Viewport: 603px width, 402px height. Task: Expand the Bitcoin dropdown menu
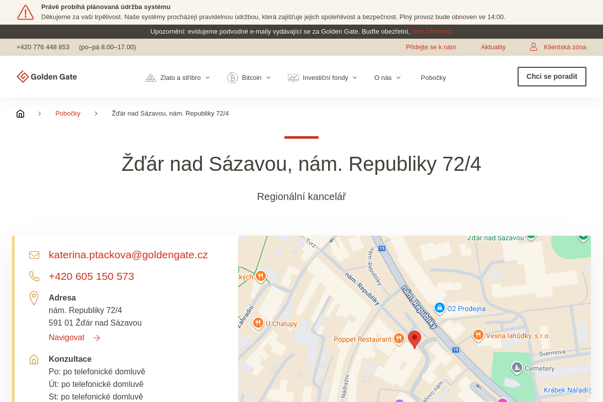click(249, 78)
